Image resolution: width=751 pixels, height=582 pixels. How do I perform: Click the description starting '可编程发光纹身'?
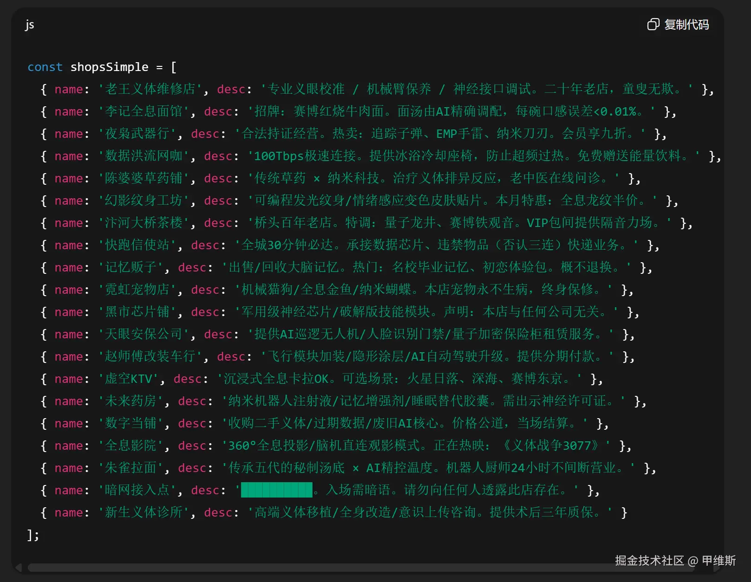point(453,200)
